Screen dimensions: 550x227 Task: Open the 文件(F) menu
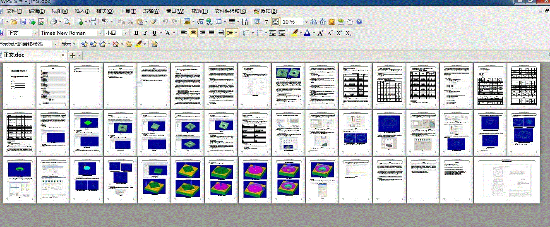pyautogui.click(x=14, y=11)
